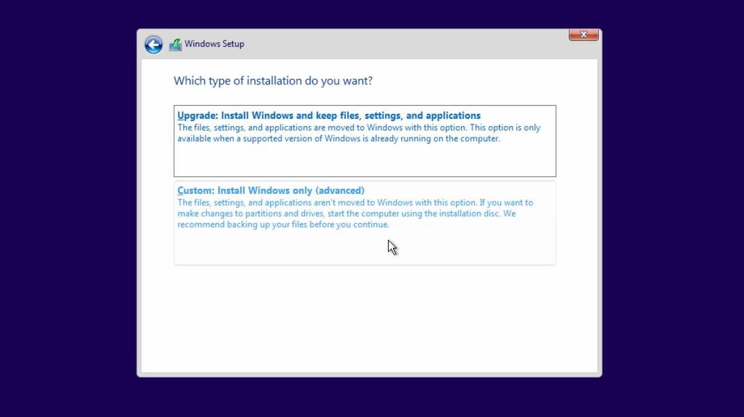
Task: Close the Windows Setup dialog
Action: [584, 35]
